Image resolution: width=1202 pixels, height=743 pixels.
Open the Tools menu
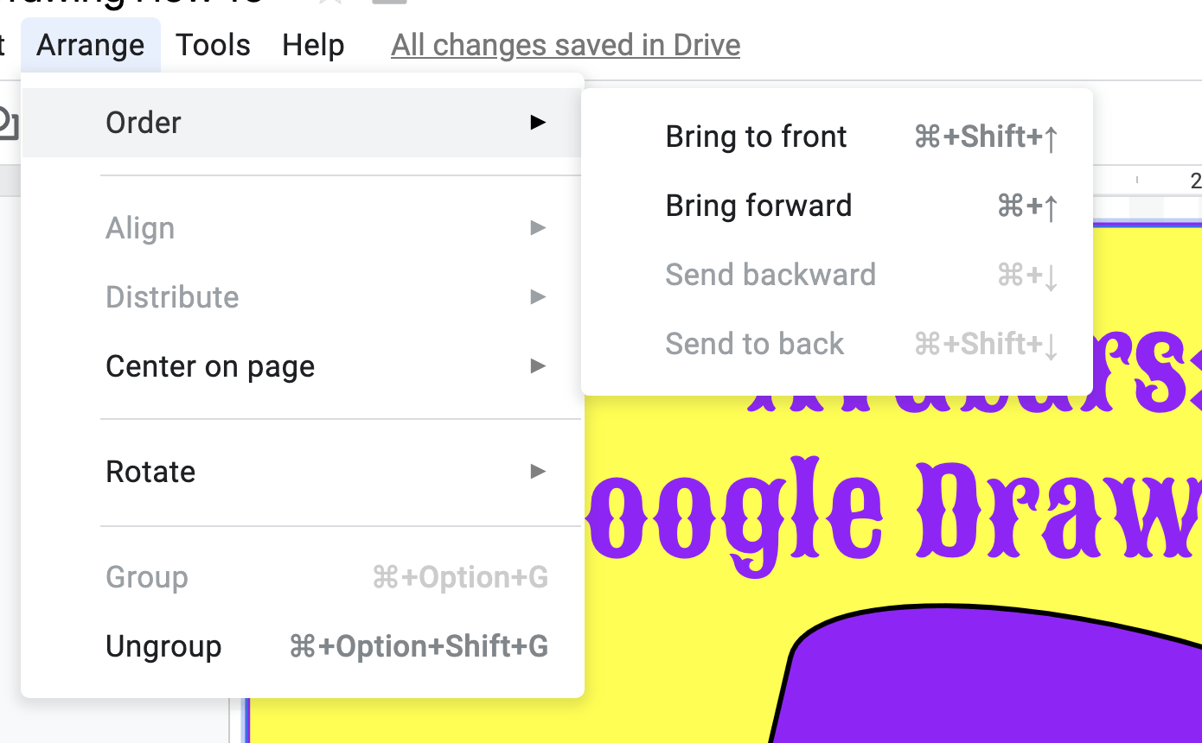(x=213, y=45)
